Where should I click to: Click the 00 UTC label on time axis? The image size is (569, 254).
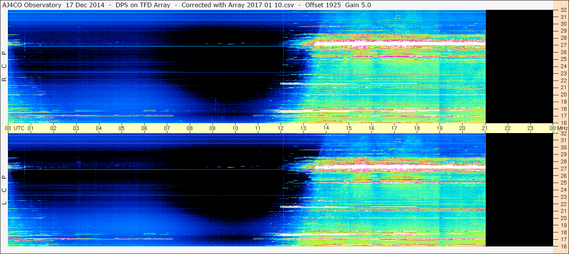click(x=14, y=128)
